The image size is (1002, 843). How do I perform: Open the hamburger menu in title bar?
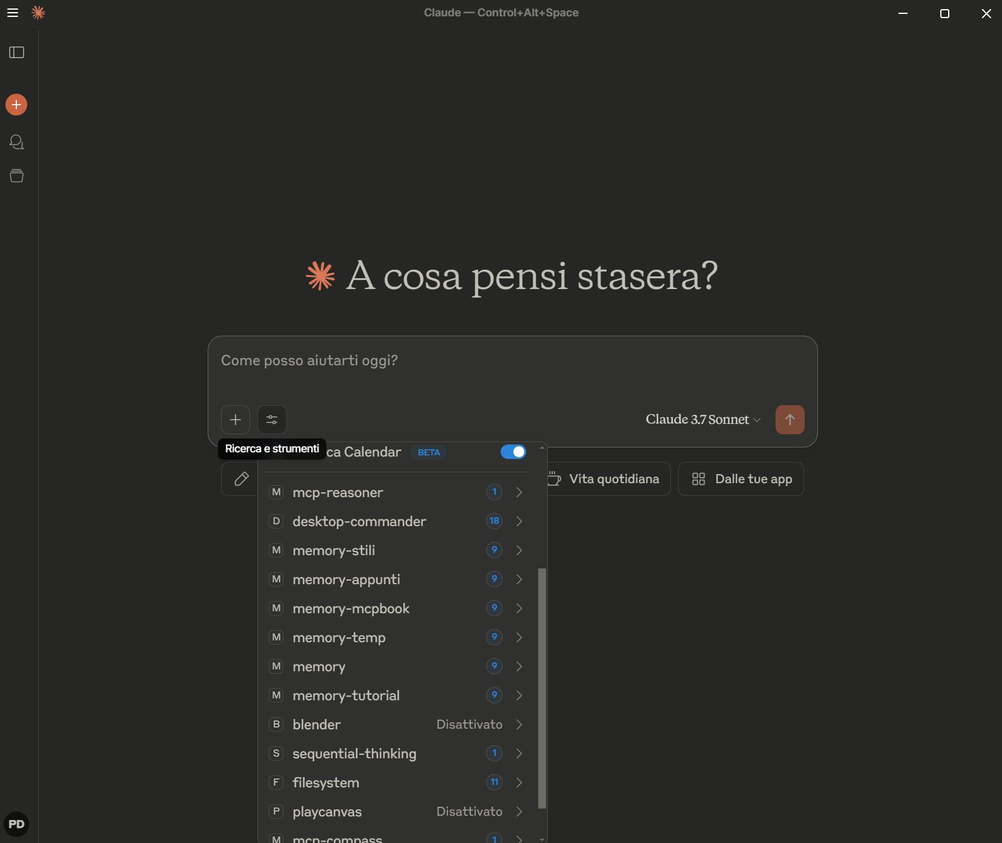click(13, 13)
